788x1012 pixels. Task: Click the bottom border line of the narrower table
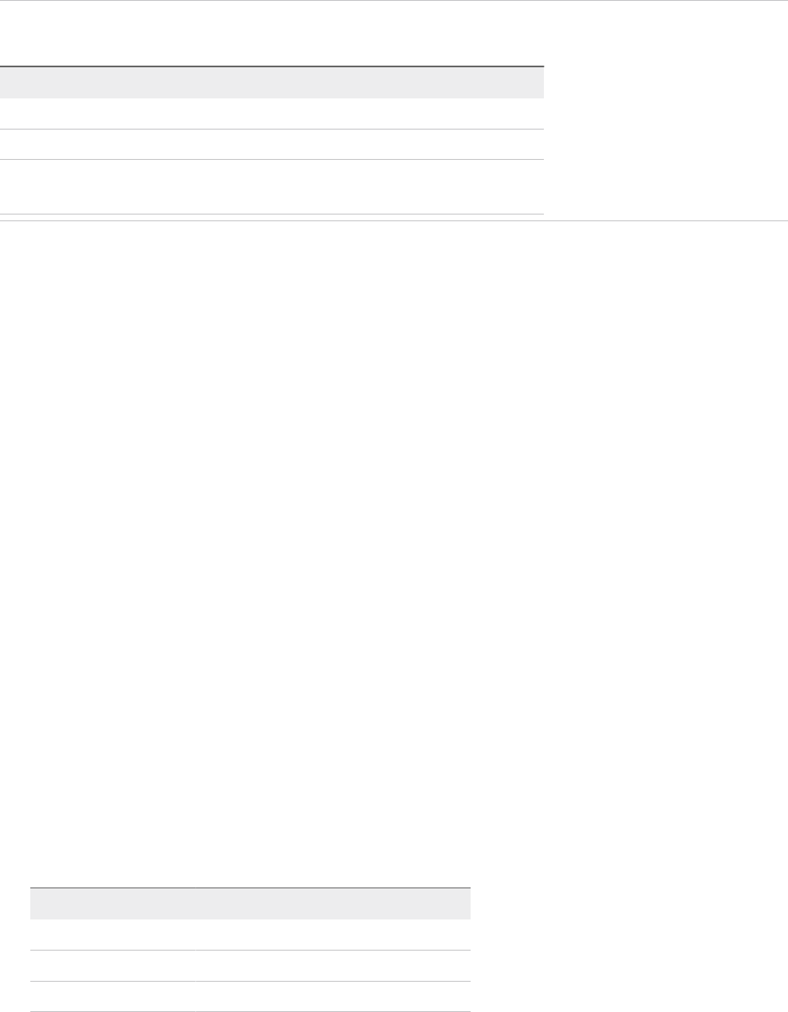(250, 1011)
